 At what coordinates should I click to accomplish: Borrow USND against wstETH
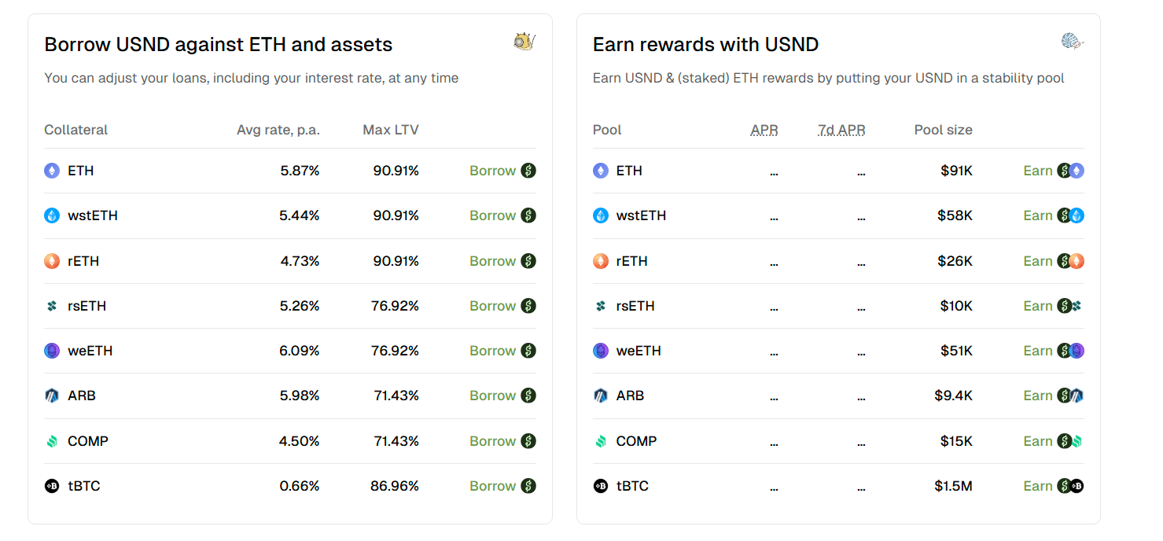pos(502,215)
